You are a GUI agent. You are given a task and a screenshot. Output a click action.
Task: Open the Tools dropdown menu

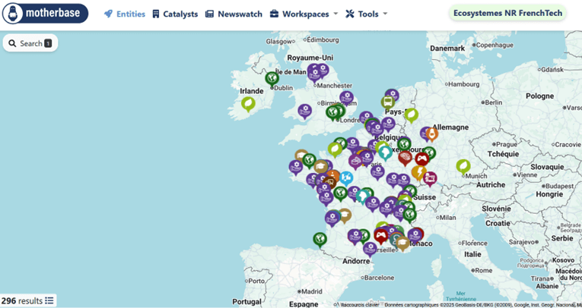pos(366,14)
